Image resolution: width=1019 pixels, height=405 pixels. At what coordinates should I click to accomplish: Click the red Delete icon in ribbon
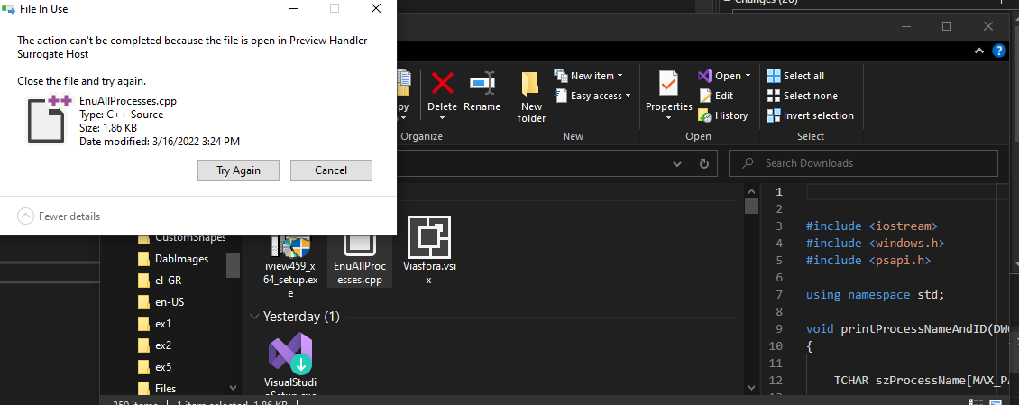pos(443,83)
